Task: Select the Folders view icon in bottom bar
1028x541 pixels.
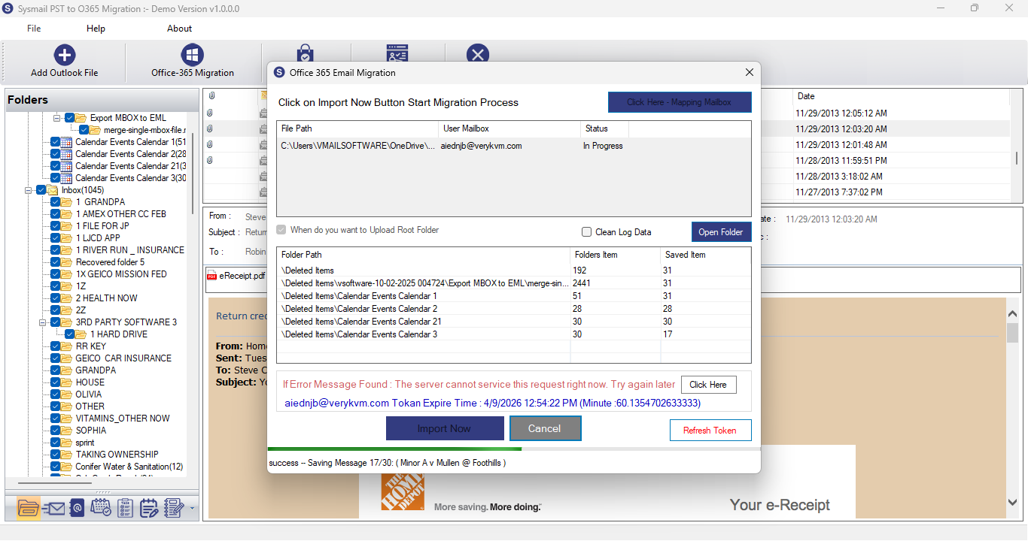Action: [x=28, y=508]
